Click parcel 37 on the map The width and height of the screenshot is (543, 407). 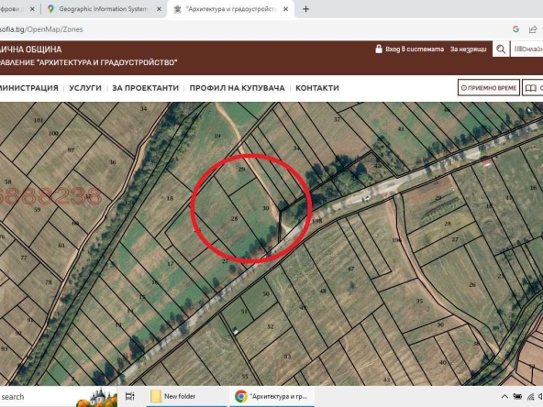click(337, 119)
